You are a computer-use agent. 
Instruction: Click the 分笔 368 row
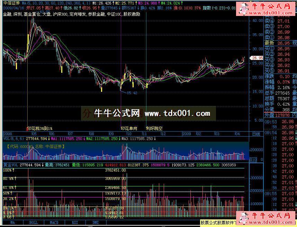pyautogui.click(x=277, y=110)
